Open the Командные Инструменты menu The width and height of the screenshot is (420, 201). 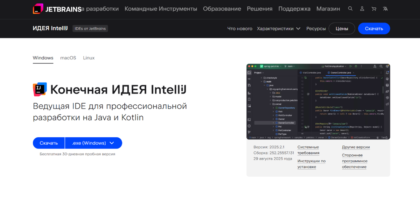pos(161,9)
